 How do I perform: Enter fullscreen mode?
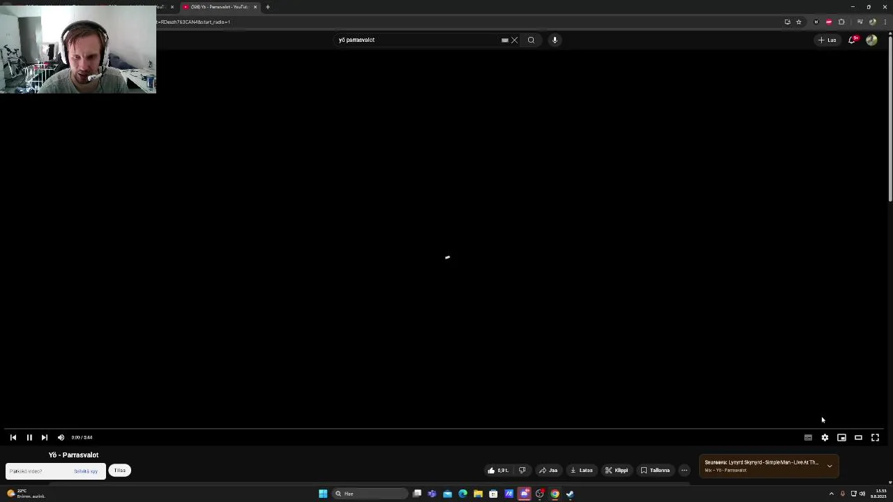tap(875, 437)
